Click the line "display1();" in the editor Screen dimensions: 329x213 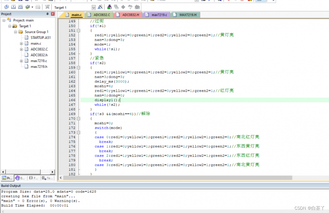point(107,100)
